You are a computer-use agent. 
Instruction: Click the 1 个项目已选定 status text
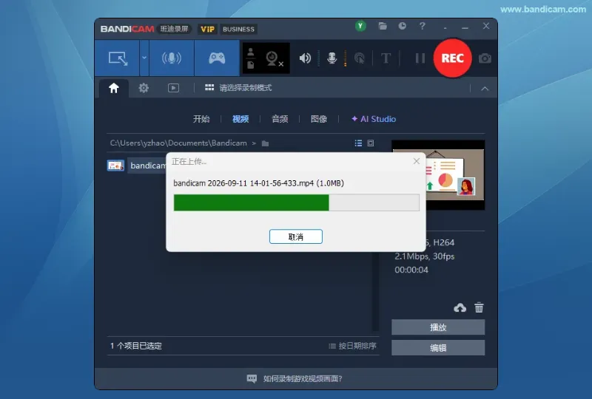coord(136,346)
